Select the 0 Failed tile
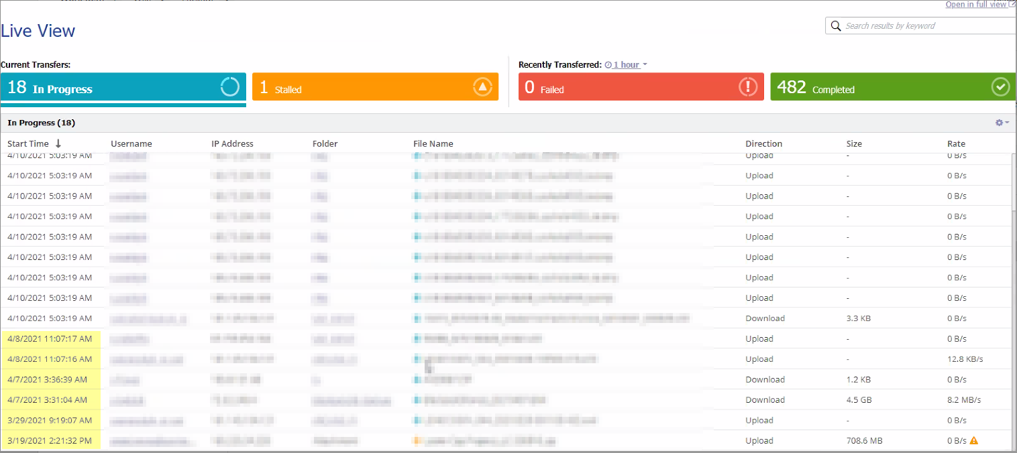 click(641, 87)
